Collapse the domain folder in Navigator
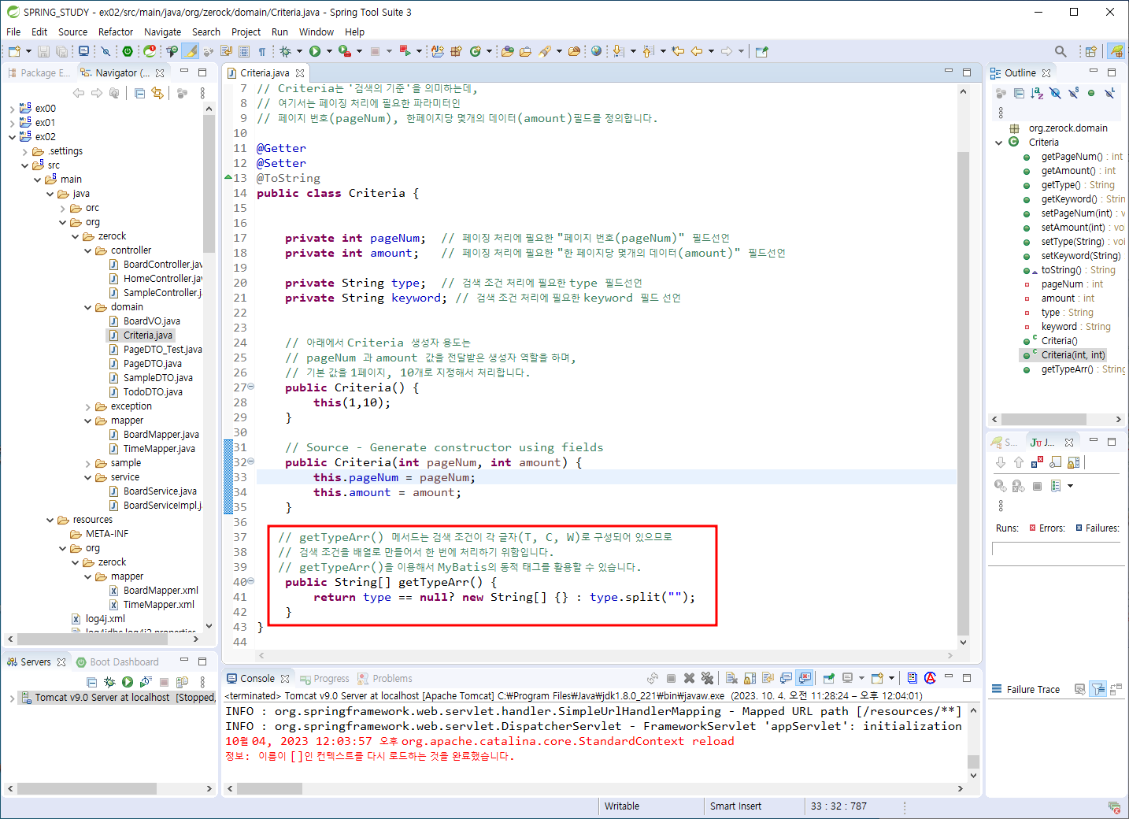Screen dimensions: 1129x819 pos(88,307)
